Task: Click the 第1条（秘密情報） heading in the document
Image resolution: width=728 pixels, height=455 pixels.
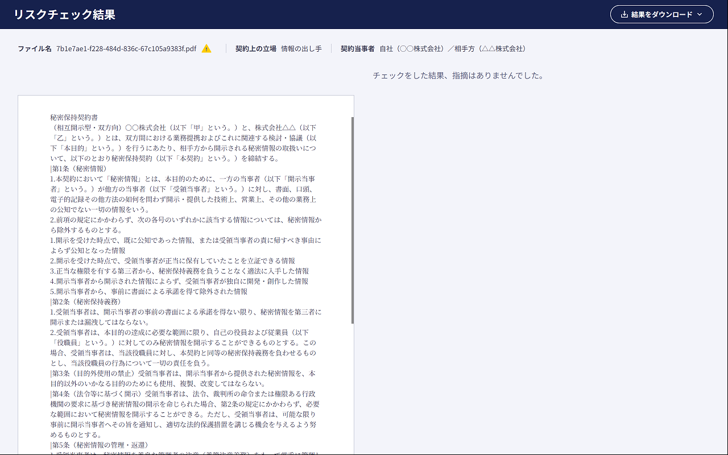Action: click(78, 169)
